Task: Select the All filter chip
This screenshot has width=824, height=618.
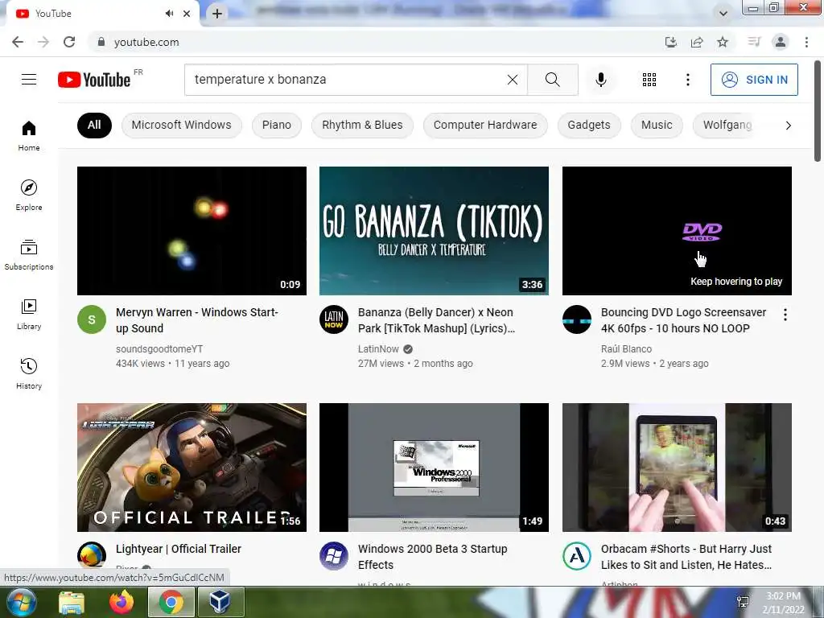Action: click(x=94, y=125)
